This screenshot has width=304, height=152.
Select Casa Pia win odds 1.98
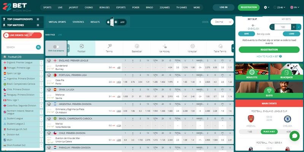click(125, 82)
